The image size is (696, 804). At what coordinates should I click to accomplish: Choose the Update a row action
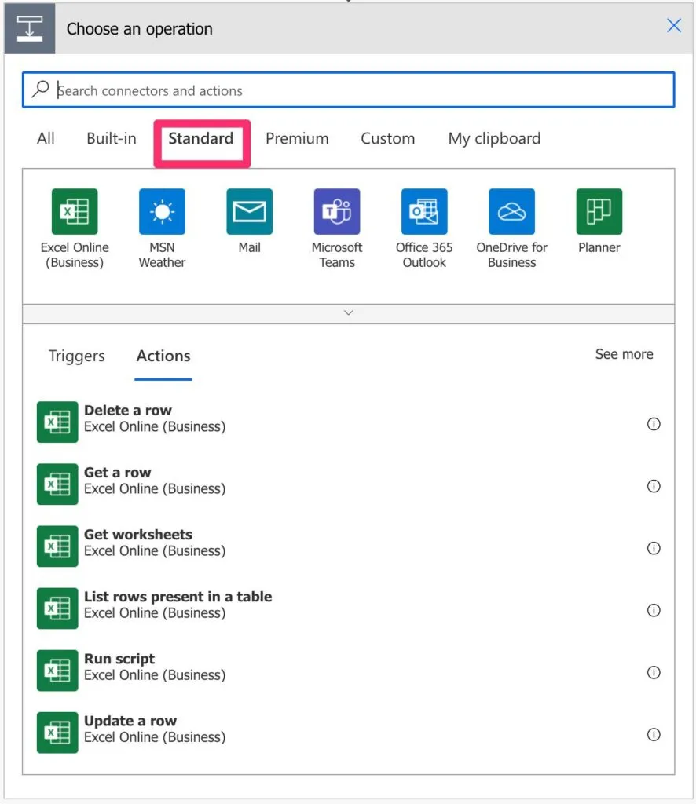point(130,729)
